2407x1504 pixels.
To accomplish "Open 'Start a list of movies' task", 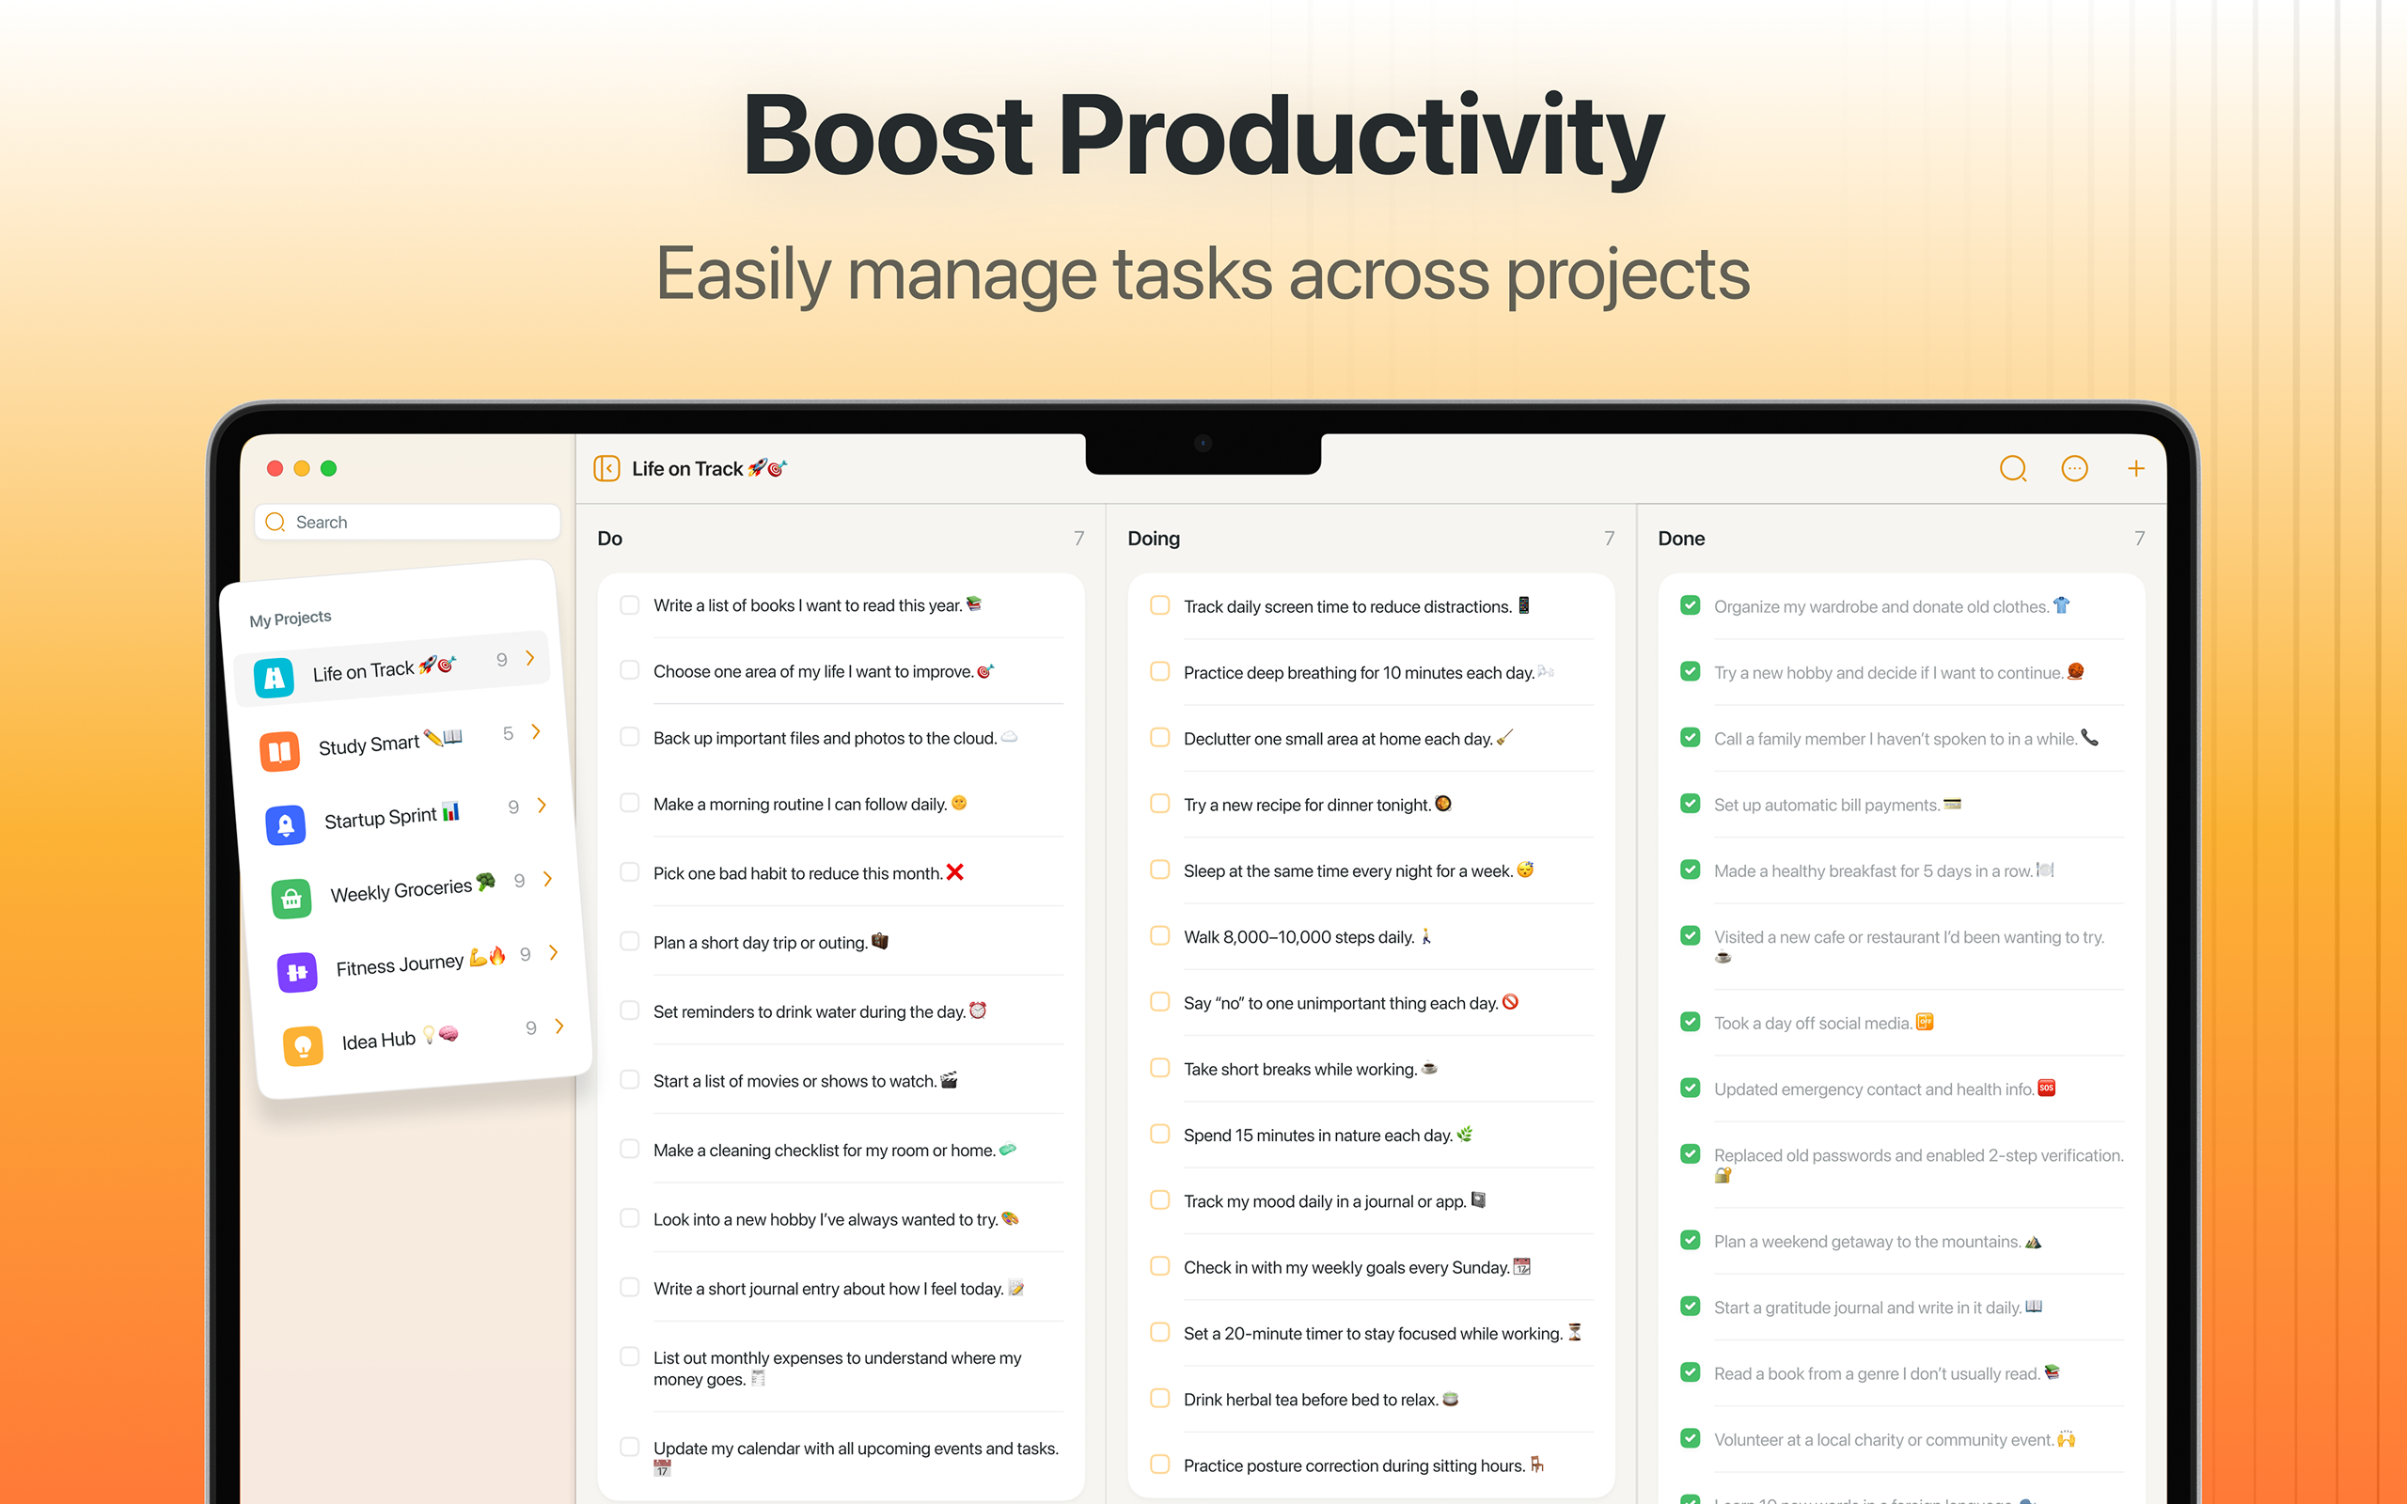I will click(x=805, y=1080).
